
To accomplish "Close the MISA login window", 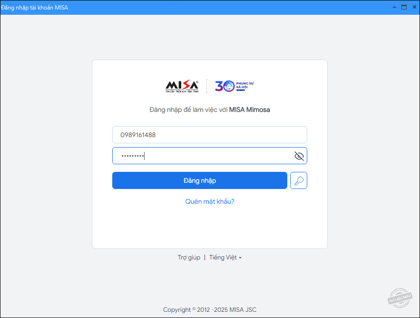I will (414, 7).
